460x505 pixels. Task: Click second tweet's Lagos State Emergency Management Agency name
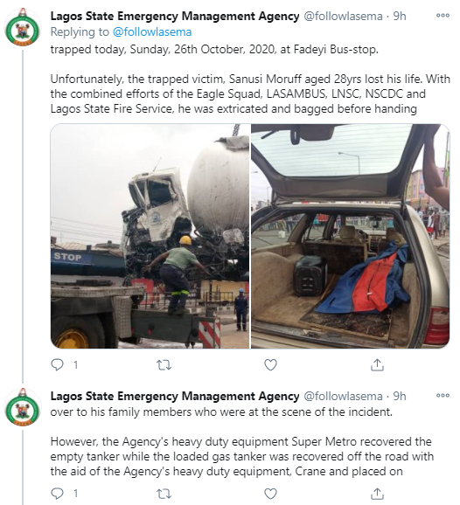click(175, 396)
